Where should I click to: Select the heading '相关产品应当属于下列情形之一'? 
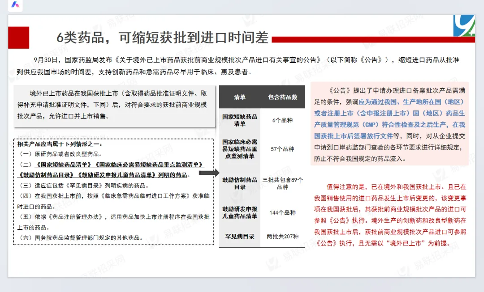(x=60, y=144)
